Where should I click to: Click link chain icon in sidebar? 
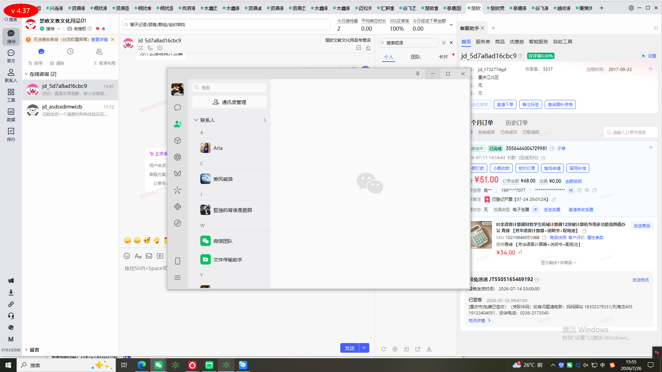[11, 304]
